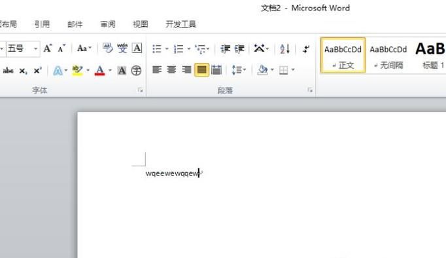Toggle subscript formatting
The height and width of the screenshot is (258, 446).
(x=23, y=71)
